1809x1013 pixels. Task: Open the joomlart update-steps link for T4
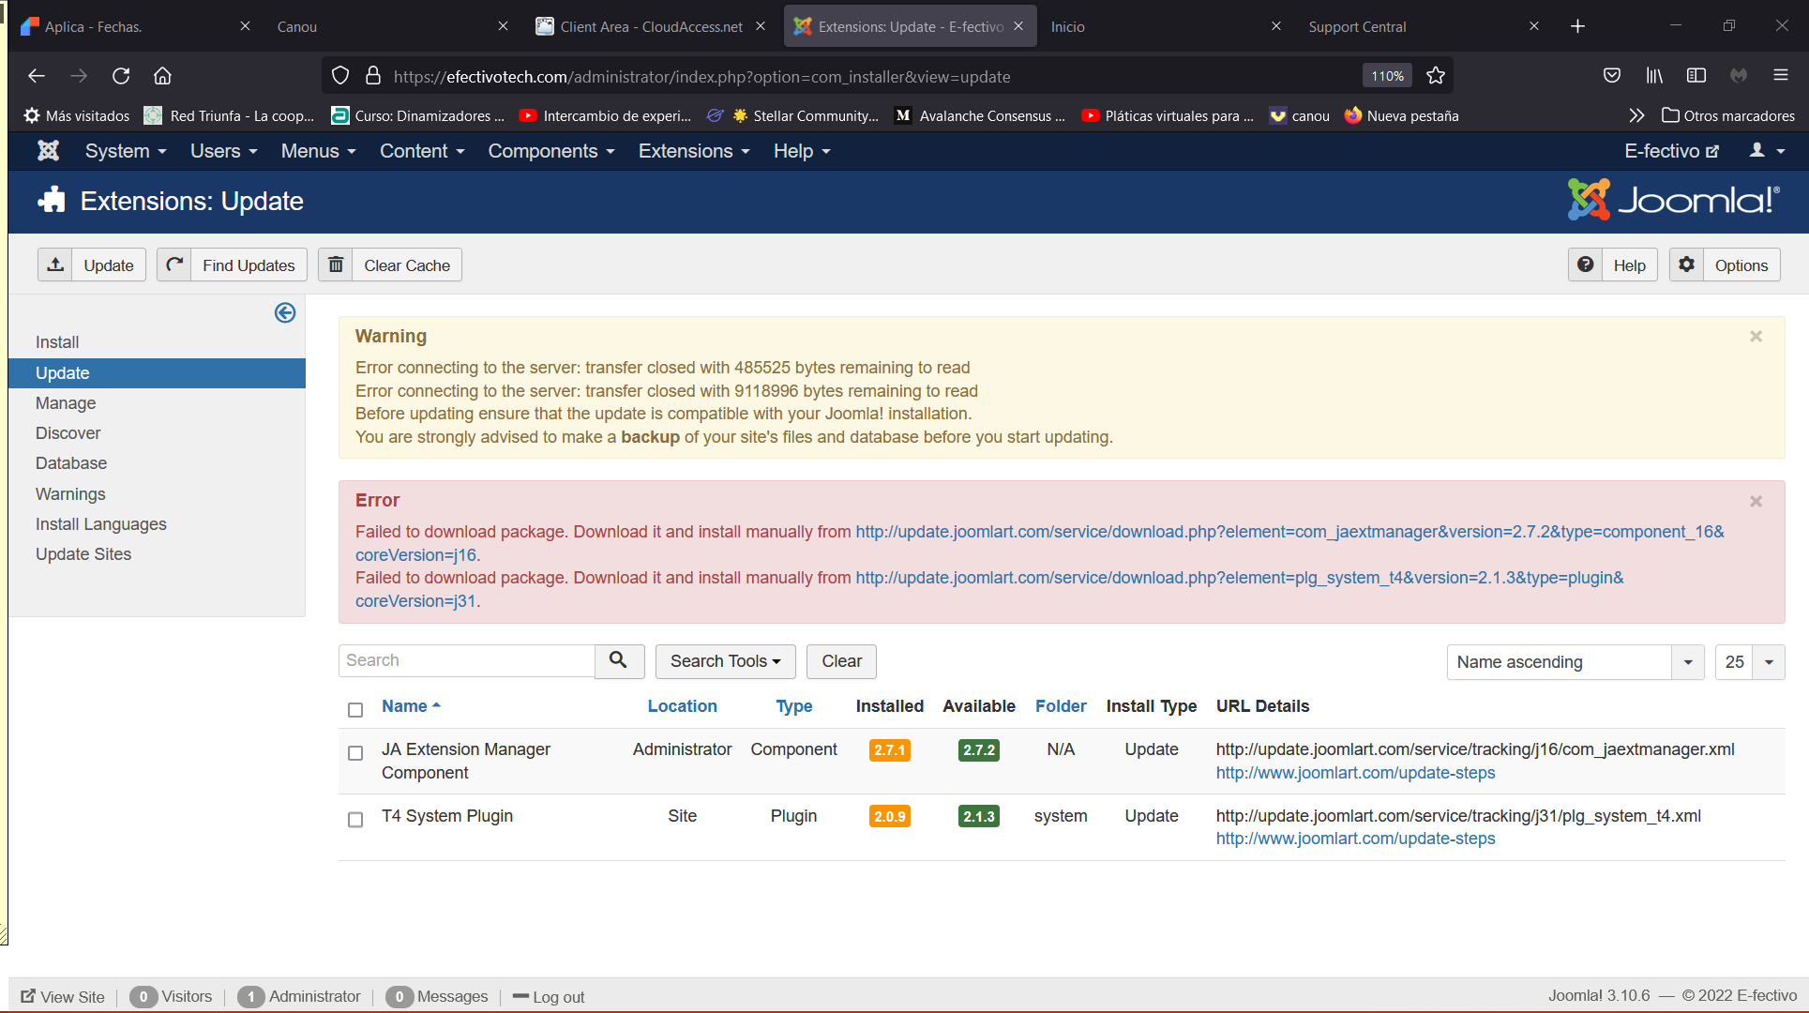(1355, 839)
